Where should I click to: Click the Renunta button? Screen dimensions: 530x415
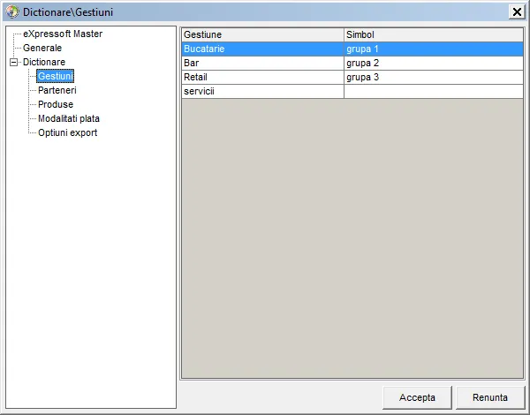point(490,397)
